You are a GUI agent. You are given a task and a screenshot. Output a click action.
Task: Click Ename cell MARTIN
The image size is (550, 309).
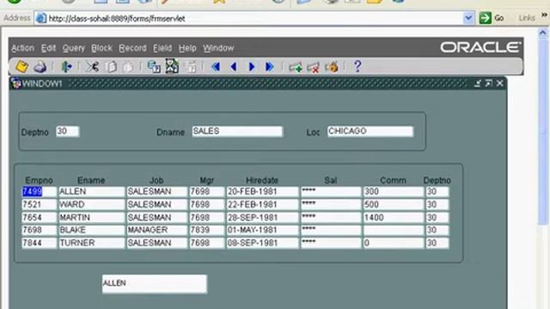pyautogui.click(x=91, y=217)
